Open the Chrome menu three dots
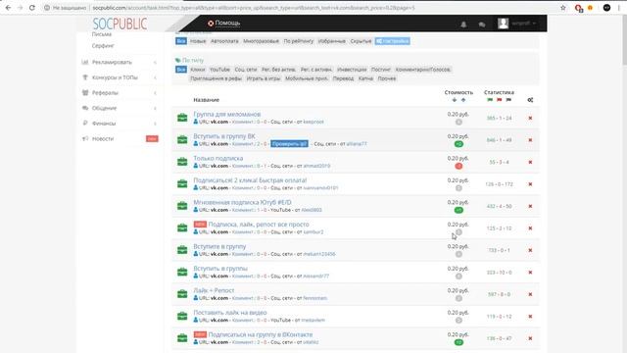This screenshot has height=353, width=627. 619,8
